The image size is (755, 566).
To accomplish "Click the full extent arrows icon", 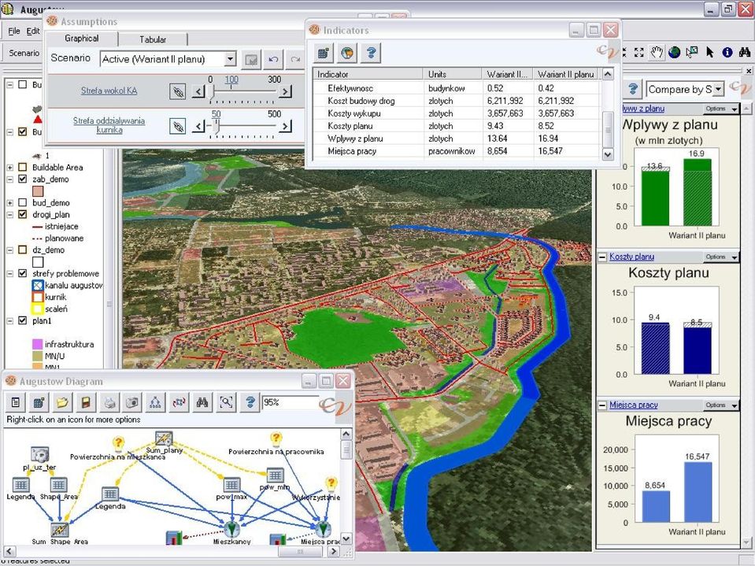I will point(639,52).
